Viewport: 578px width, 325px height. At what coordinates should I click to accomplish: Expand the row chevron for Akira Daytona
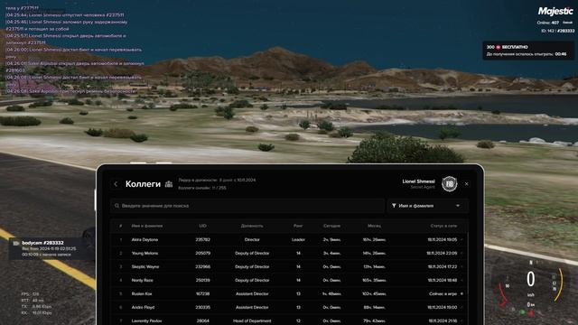461,239
